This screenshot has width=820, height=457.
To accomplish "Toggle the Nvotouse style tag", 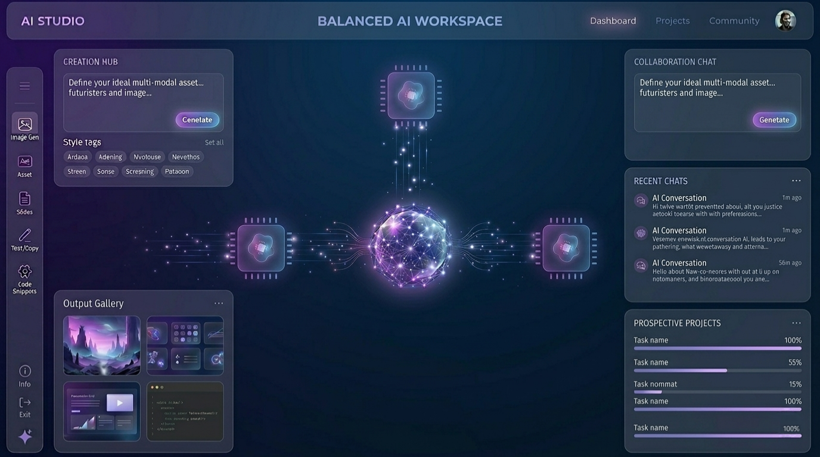I will (147, 157).
